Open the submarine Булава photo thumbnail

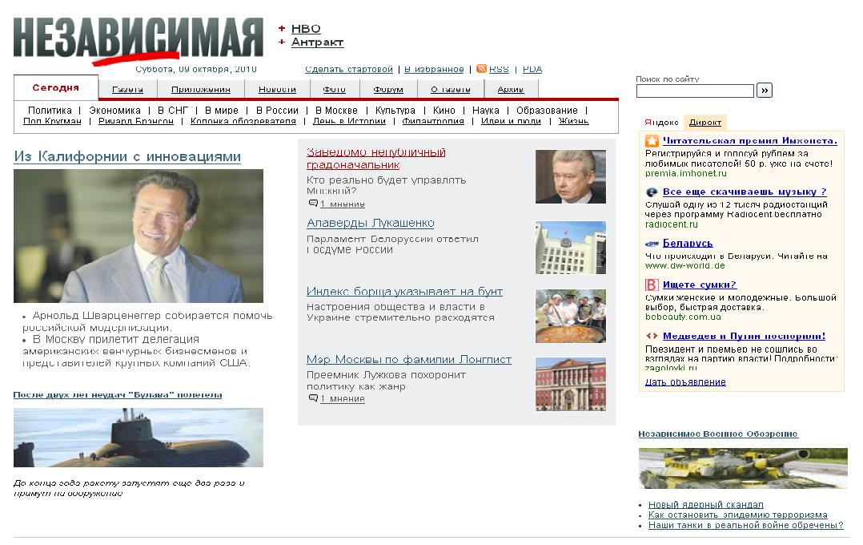[138, 438]
